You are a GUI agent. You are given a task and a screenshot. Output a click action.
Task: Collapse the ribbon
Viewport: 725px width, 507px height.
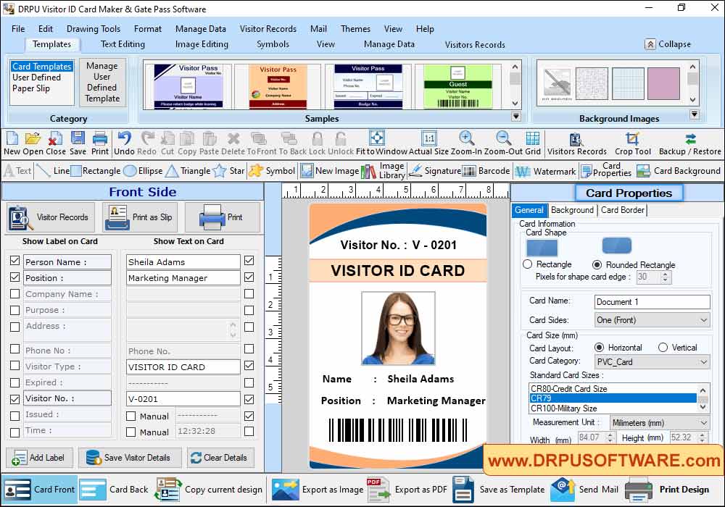coord(668,44)
